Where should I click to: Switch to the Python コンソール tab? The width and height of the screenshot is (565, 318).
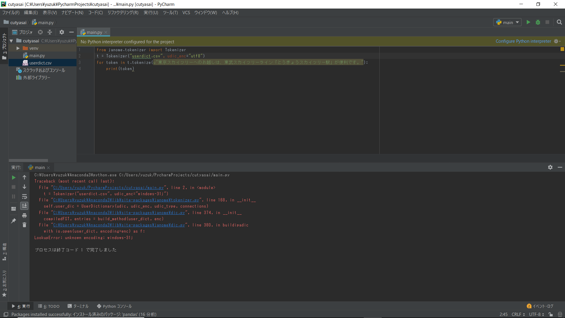[114, 306]
